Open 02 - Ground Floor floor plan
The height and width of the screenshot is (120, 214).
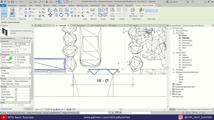[x=185, y=40]
